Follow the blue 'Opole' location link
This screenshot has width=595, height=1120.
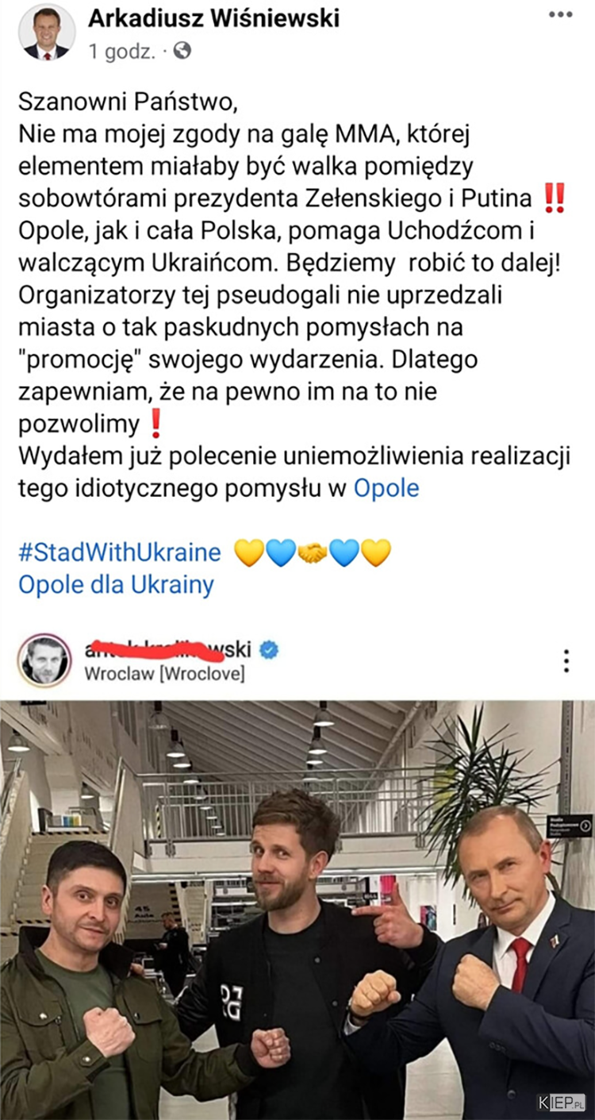coord(386,487)
